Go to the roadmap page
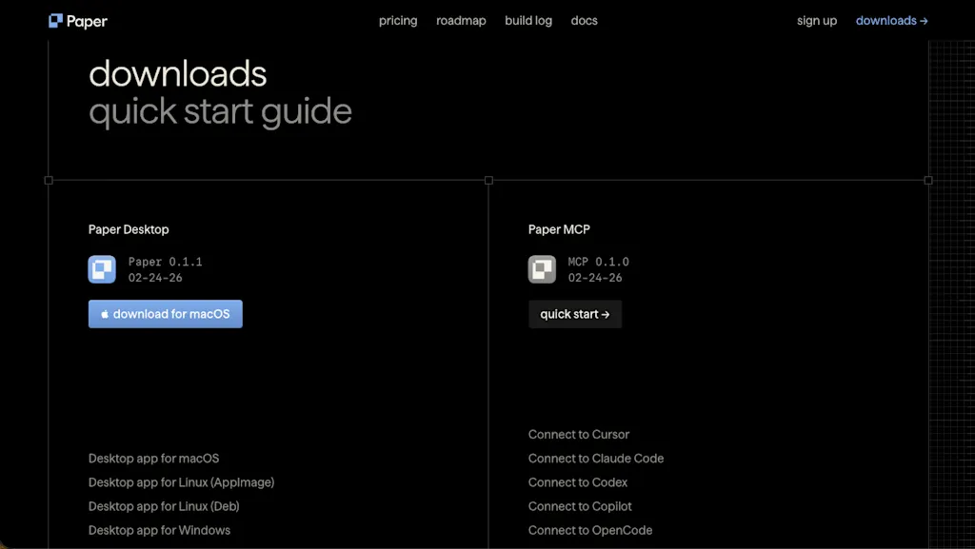The width and height of the screenshot is (975, 549). [461, 21]
